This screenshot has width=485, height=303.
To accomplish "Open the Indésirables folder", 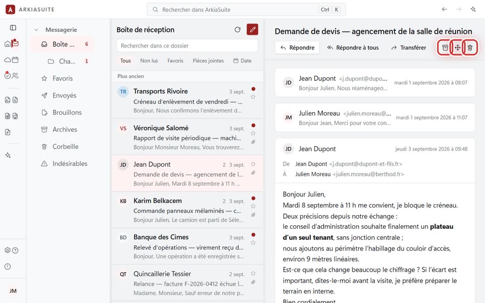I will tap(63, 163).
